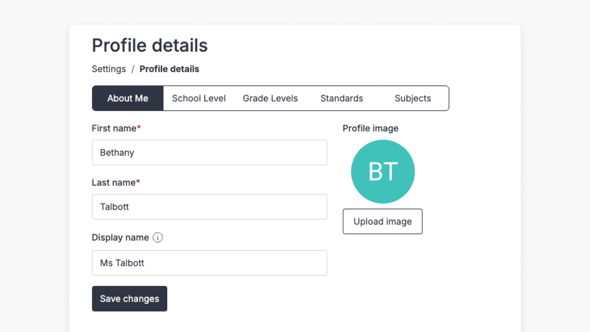Focus the Last name field with Talbott
The height and width of the screenshot is (332, 590).
tap(210, 207)
